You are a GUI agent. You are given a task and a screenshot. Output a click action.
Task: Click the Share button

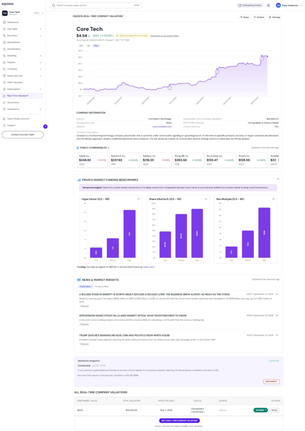pos(244,17)
